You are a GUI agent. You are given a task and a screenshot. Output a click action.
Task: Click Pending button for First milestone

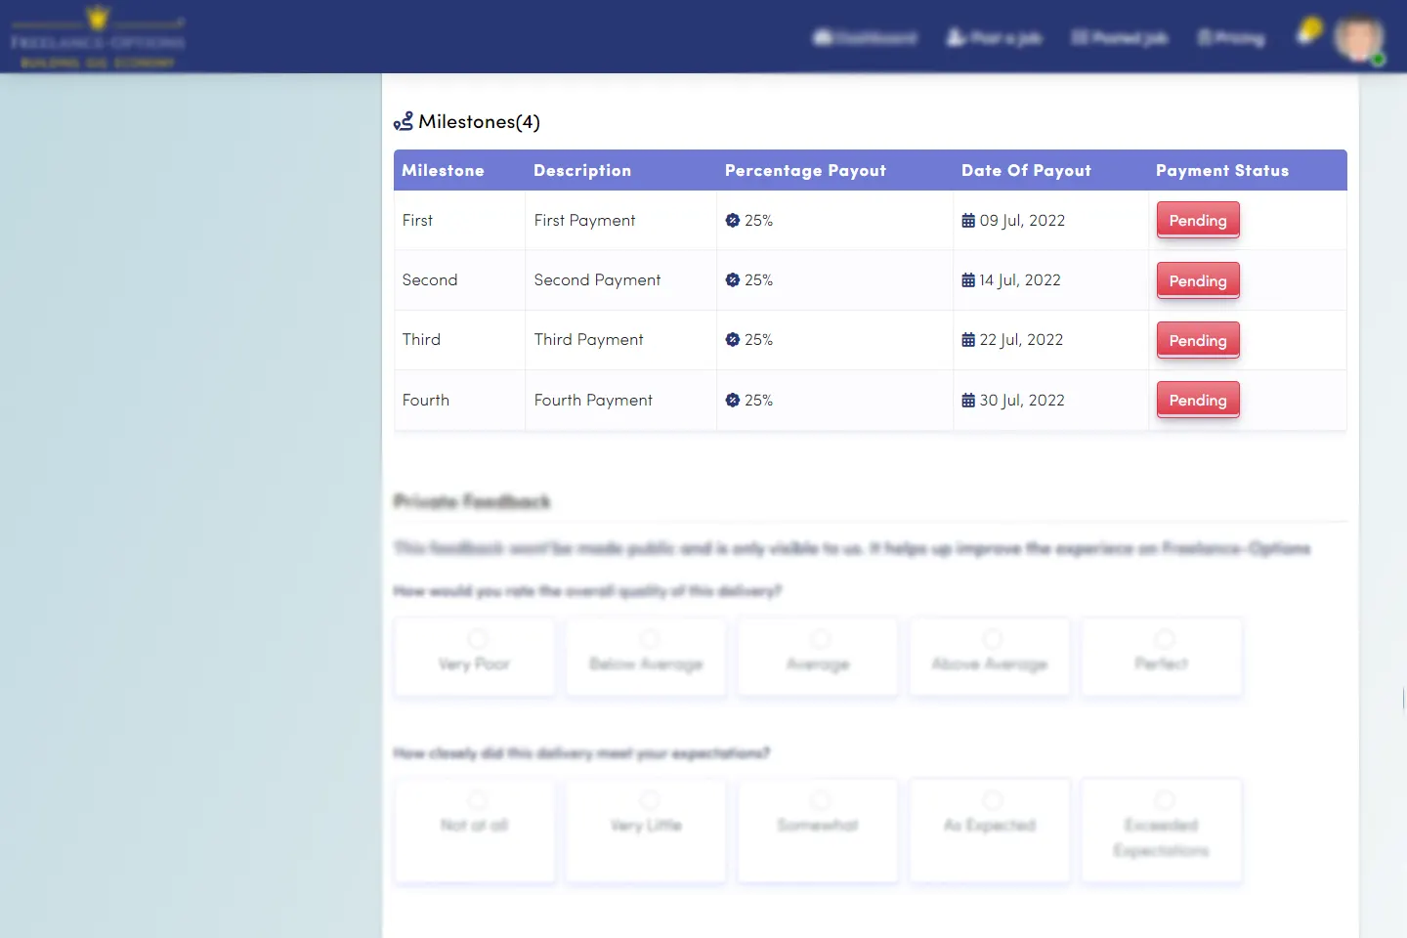click(x=1198, y=221)
